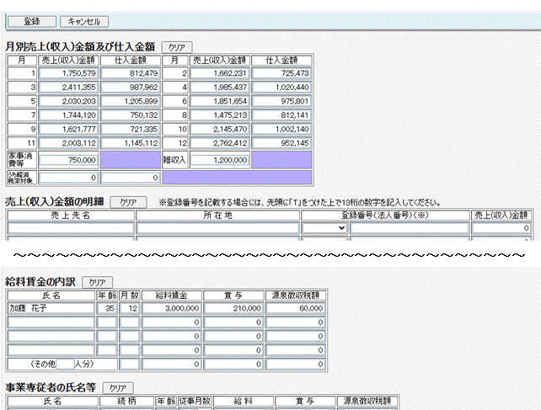Viewport: 541px width, 410px height.
Task: Edit 家事消費等 amount field 750,000
Action: (68, 160)
